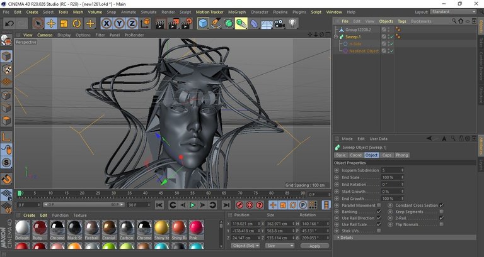Click Make Editable icon in left palette
Screen dimensions: 484x257
6,40
